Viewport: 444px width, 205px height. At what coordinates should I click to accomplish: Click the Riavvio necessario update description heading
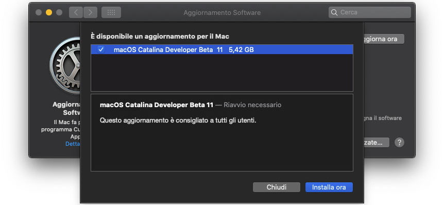tap(191, 105)
